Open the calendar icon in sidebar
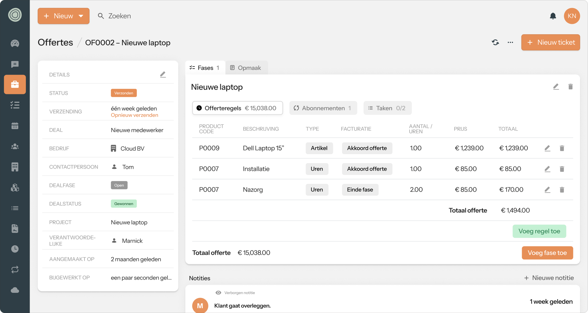 point(15,126)
